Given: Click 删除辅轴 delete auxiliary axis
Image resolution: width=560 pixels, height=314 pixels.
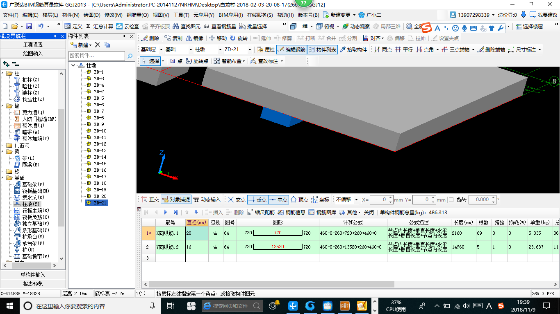Looking at the screenshot, I should (x=491, y=49).
